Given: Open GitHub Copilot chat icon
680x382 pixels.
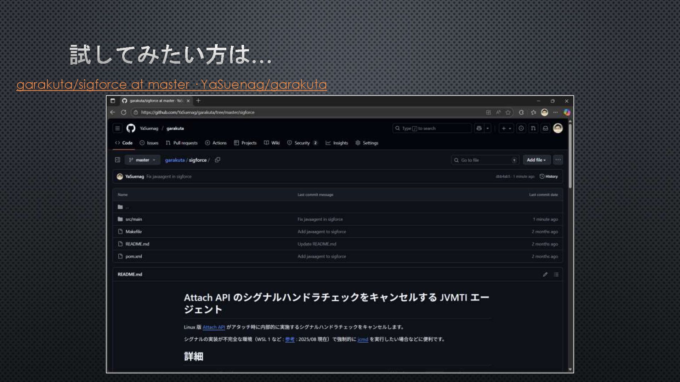Looking at the screenshot, I should point(479,128).
